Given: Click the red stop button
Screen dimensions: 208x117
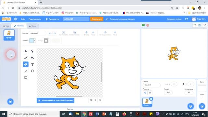Looking at the screenshot, I should pyautogui.click(x=148, y=25).
